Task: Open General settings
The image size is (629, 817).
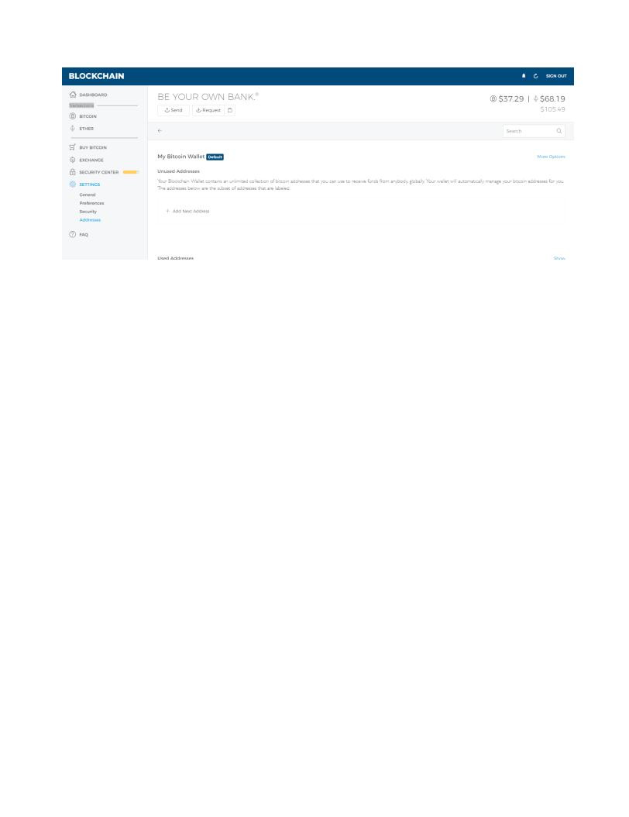Action: click(88, 195)
